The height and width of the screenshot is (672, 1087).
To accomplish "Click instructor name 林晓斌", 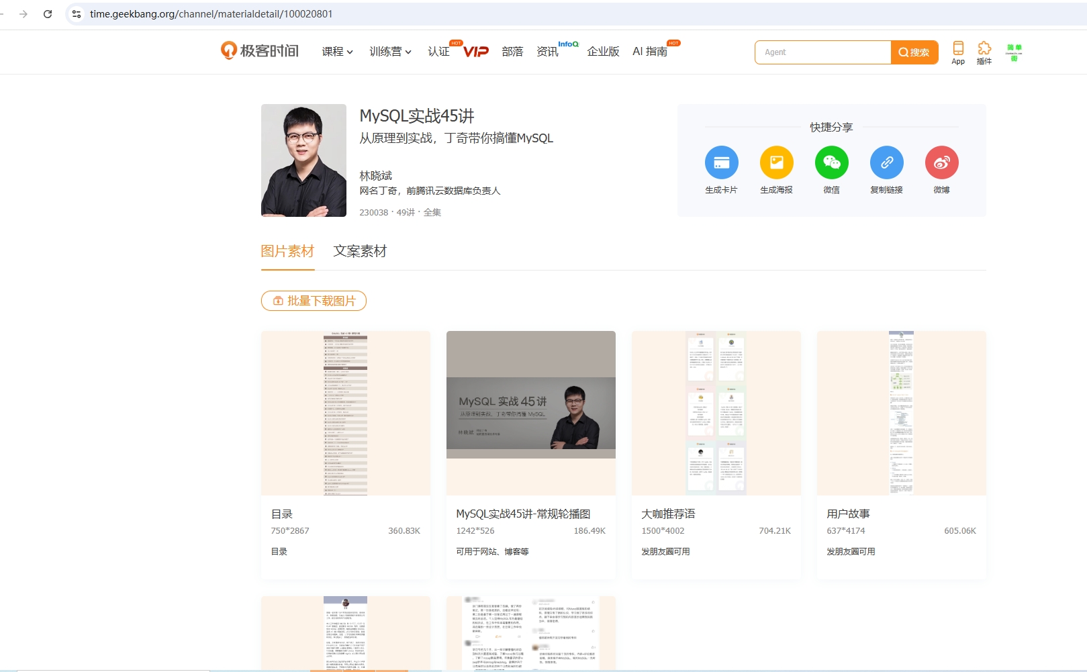I will [x=376, y=176].
